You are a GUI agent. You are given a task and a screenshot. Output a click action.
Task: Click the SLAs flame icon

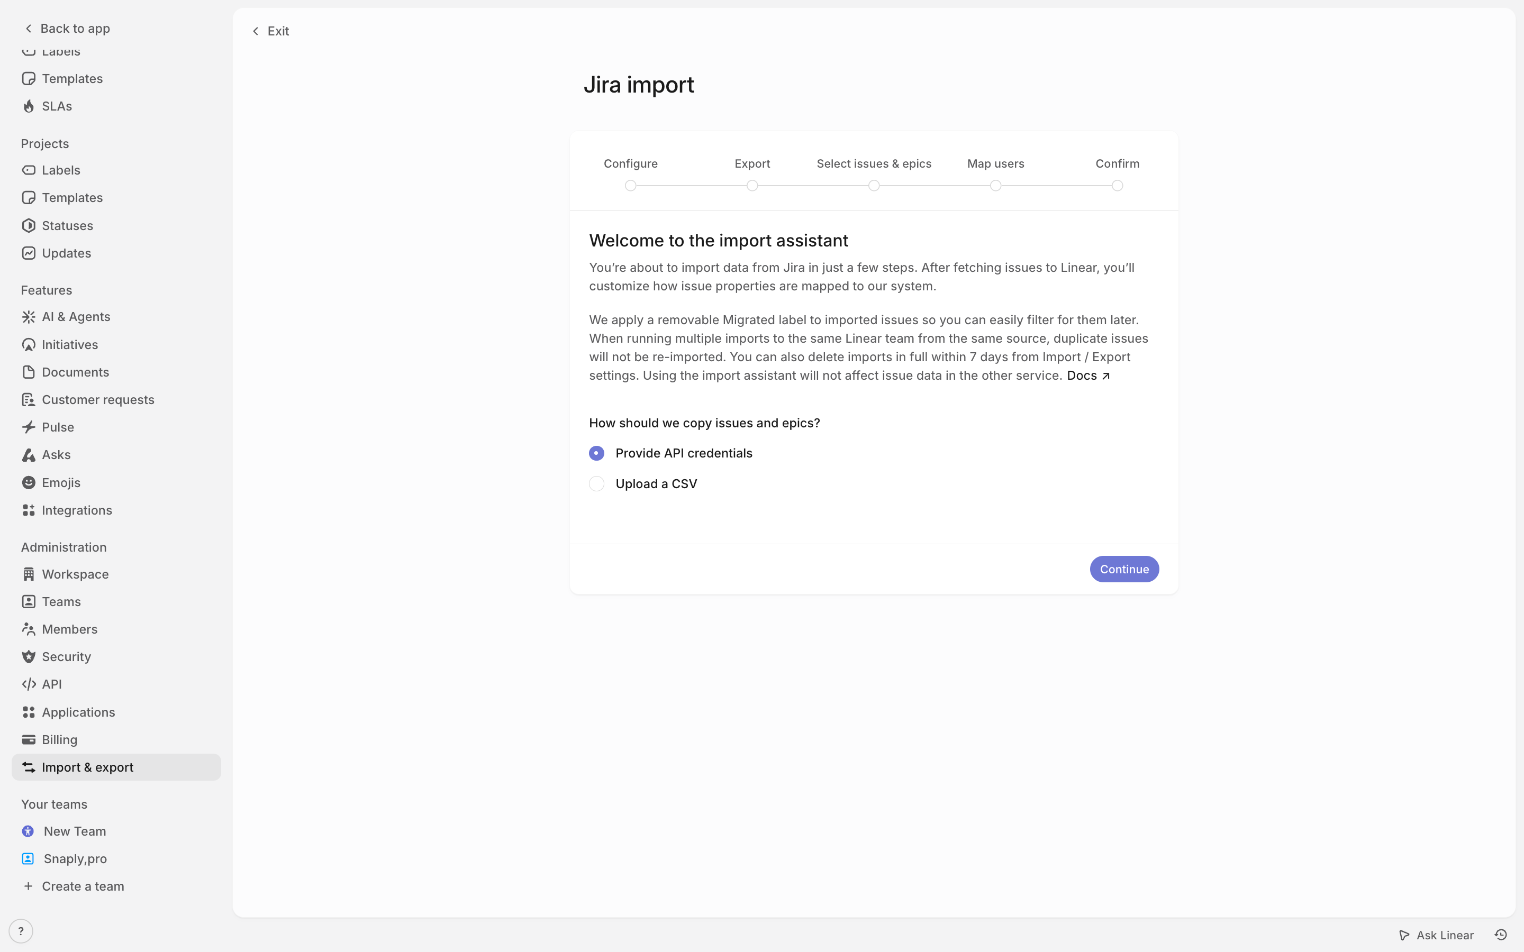[29, 106]
